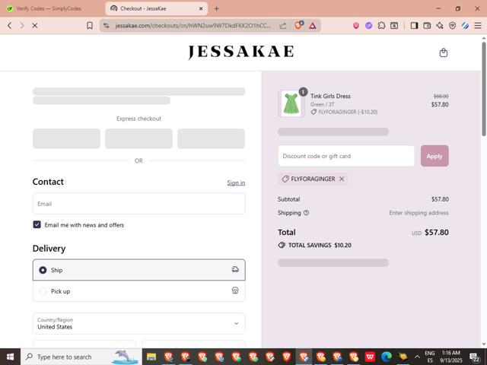Select the Ship delivery option
The width and height of the screenshot is (487, 365).
(x=138, y=270)
